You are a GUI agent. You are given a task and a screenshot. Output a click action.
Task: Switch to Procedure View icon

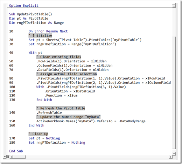(5, 157)
